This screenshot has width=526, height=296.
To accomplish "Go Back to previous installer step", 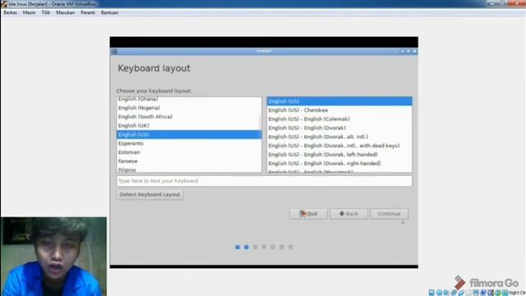I will pyautogui.click(x=348, y=214).
